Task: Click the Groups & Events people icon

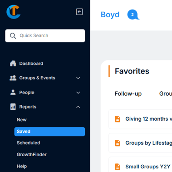Action: (13, 78)
